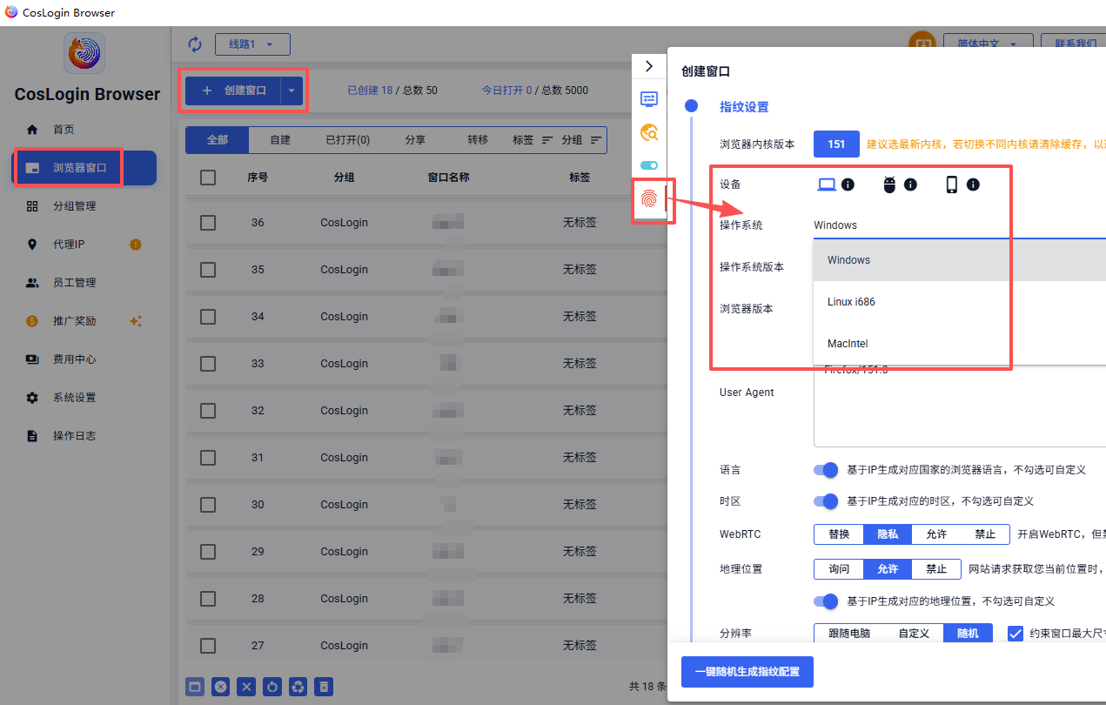
Task: Click the CosLogin Browser logo in the sidebar
Action: click(84, 53)
